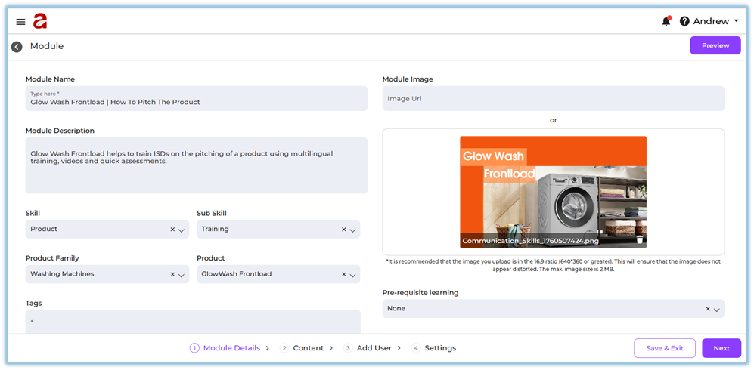Expand the Product Family dropdown
Viewport: 754px width, 370px height.
(x=182, y=275)
